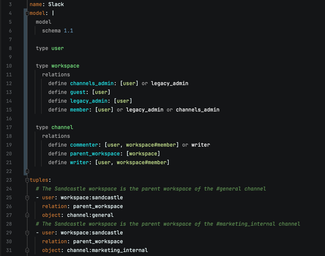
Task: Click the 'commenter' relation name
Action: point(84,145)
